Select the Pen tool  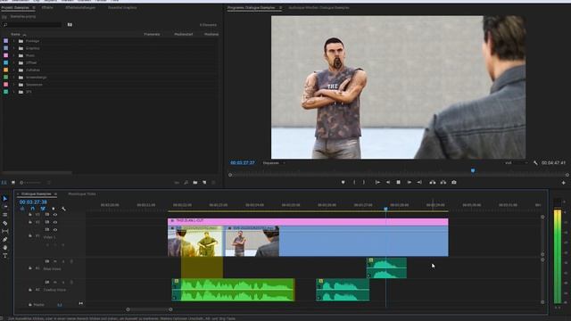point(5,240)
